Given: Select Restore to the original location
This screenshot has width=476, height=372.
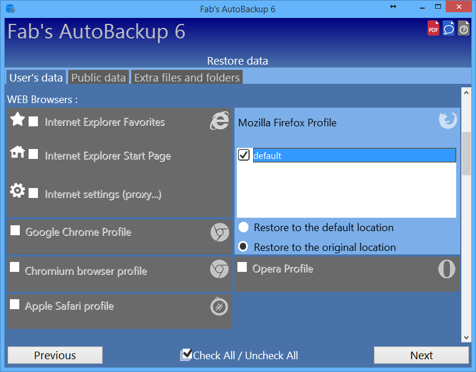Looking at the screenshot, I should pyautogui.click(x=243, y=246).
